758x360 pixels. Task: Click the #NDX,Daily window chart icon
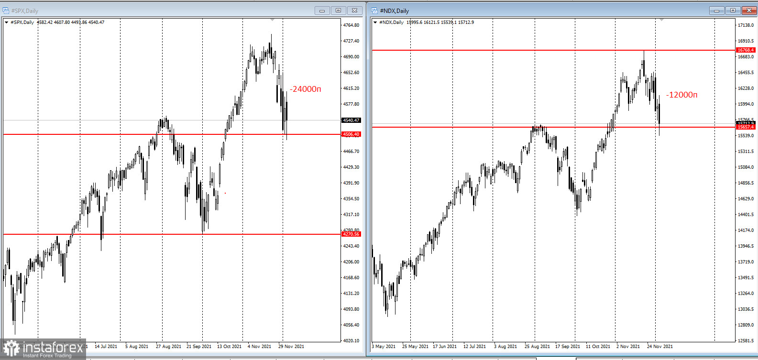click(x=374, y=11)
